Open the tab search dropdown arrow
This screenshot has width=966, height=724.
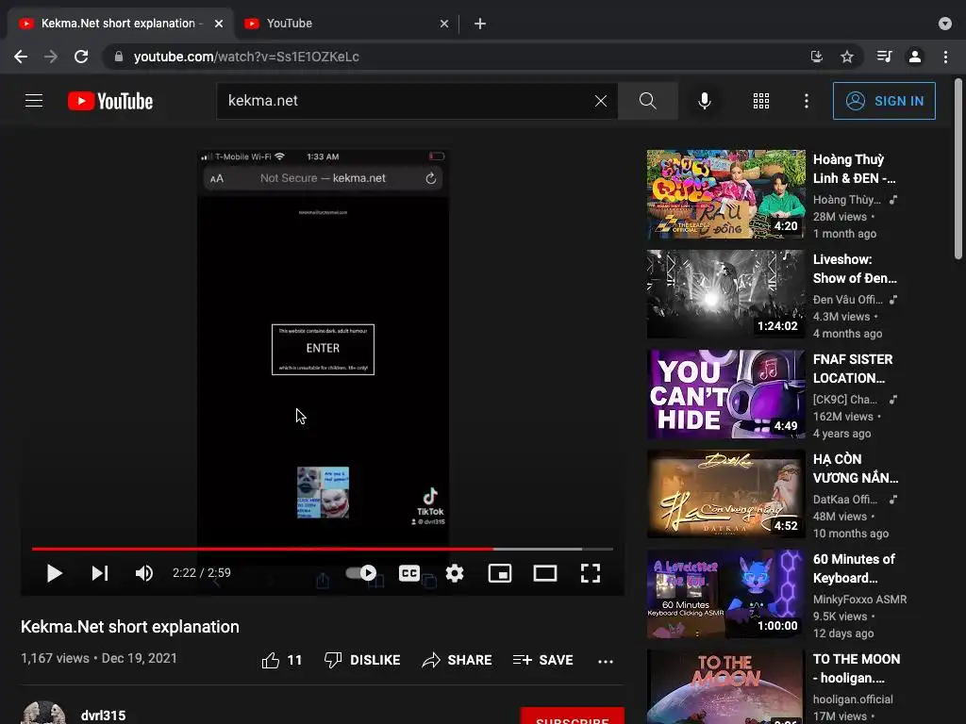coord(945,24)
